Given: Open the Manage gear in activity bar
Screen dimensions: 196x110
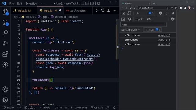Looking at the screenshot, I should click(5, 100).
